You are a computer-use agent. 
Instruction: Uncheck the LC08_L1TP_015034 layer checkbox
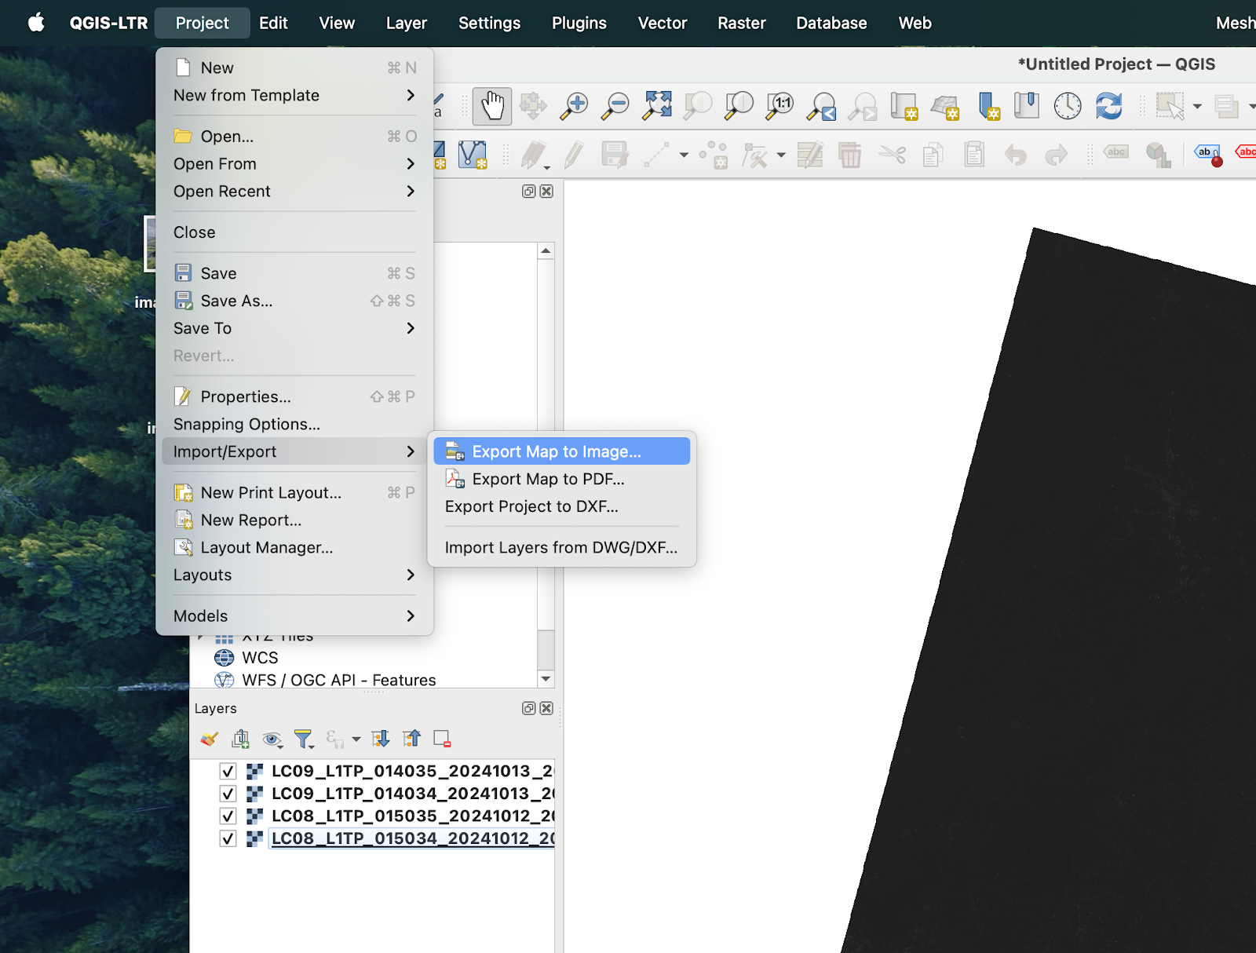(228, 838)
